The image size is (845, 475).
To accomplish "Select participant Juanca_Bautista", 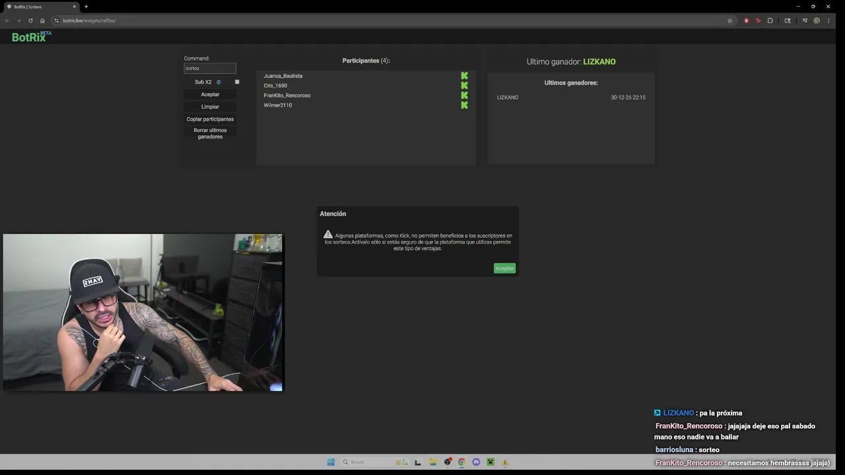I will click(x=283, y=76).
